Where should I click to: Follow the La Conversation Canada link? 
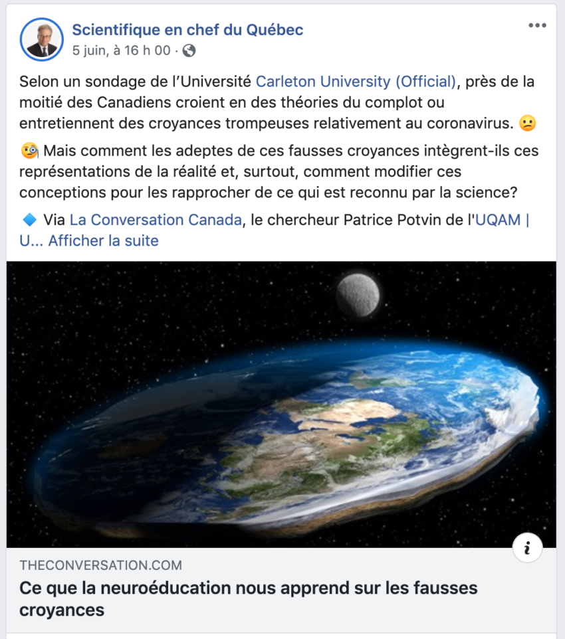(156, 220)
